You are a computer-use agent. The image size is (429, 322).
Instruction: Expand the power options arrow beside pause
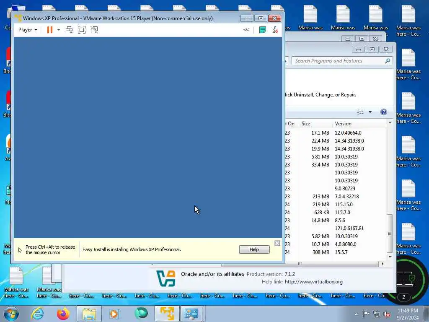[59, 30]
